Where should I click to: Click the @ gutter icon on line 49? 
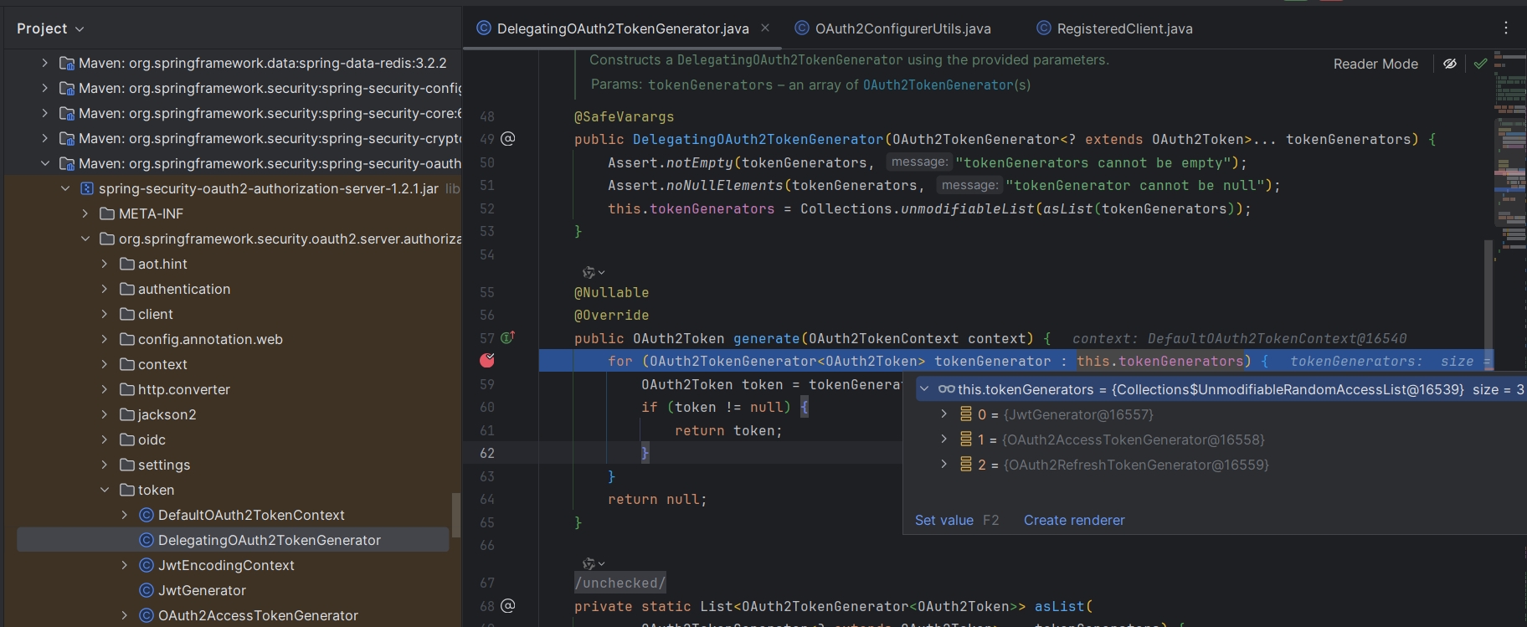coord(507,138)
